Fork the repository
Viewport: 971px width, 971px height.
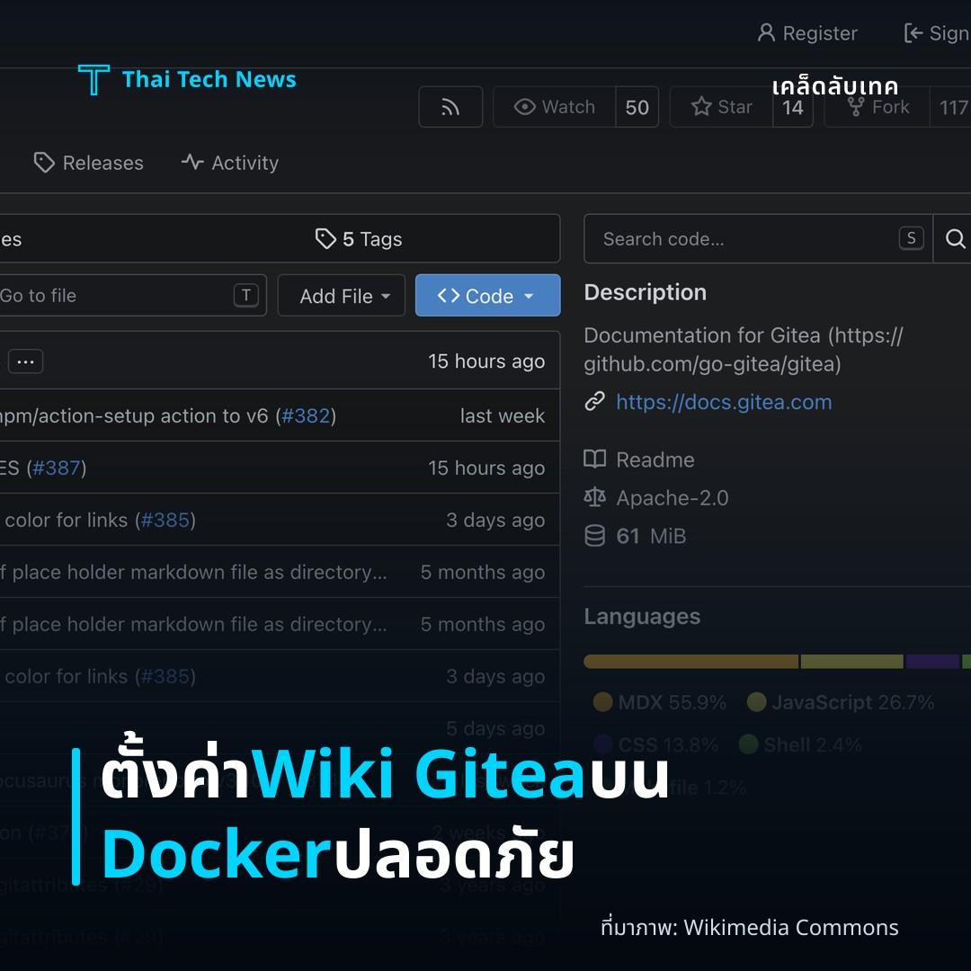[x=877, y=107]
